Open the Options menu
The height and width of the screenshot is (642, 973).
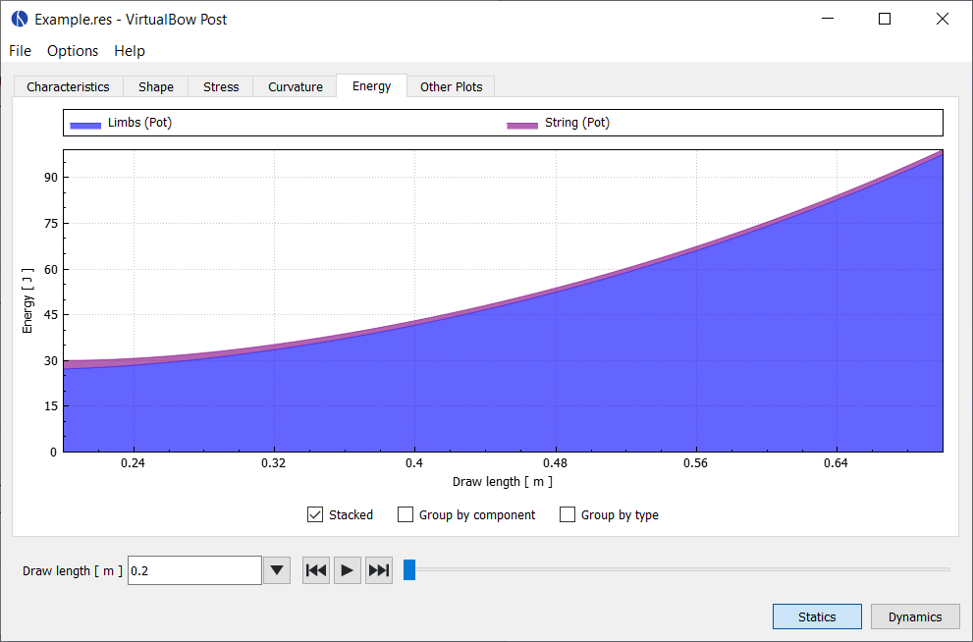(73, 51)
